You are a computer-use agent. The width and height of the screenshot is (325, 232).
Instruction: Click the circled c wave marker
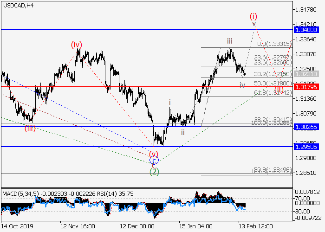pyautogui.click(x=155, y=161)
